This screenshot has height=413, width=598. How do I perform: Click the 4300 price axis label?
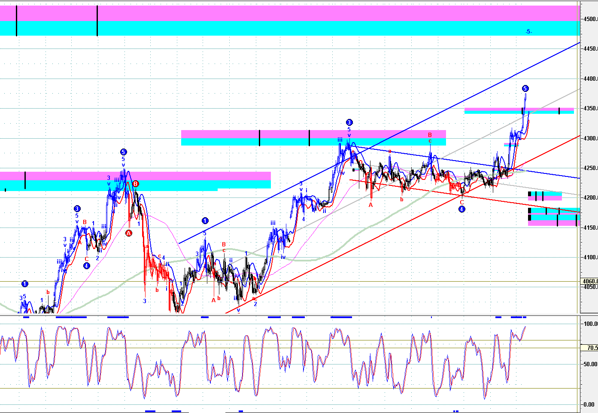(590, 138)
